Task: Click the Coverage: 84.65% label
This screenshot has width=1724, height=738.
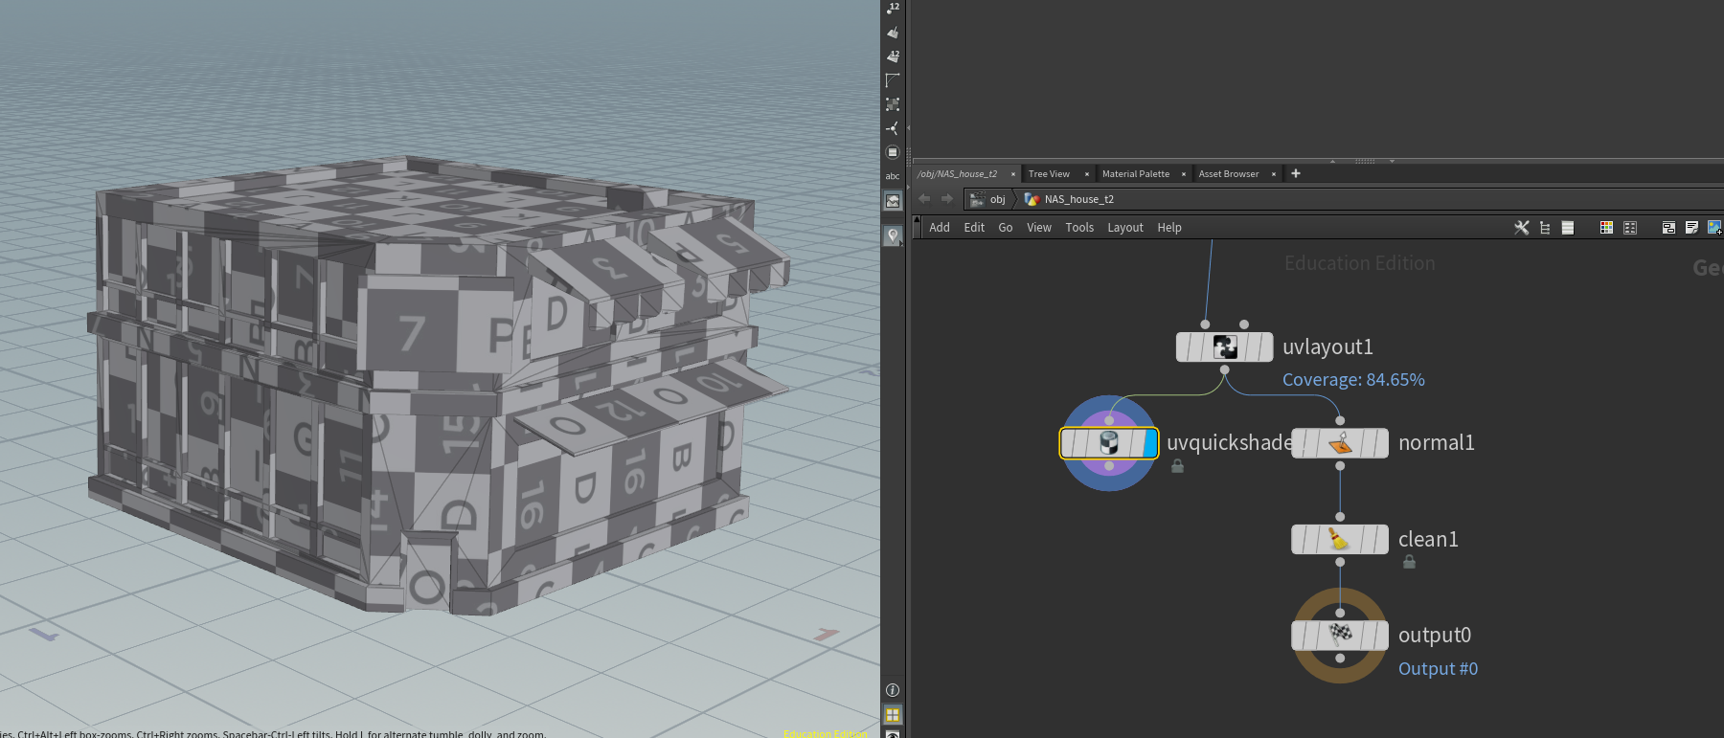Action: (1353, 380)
